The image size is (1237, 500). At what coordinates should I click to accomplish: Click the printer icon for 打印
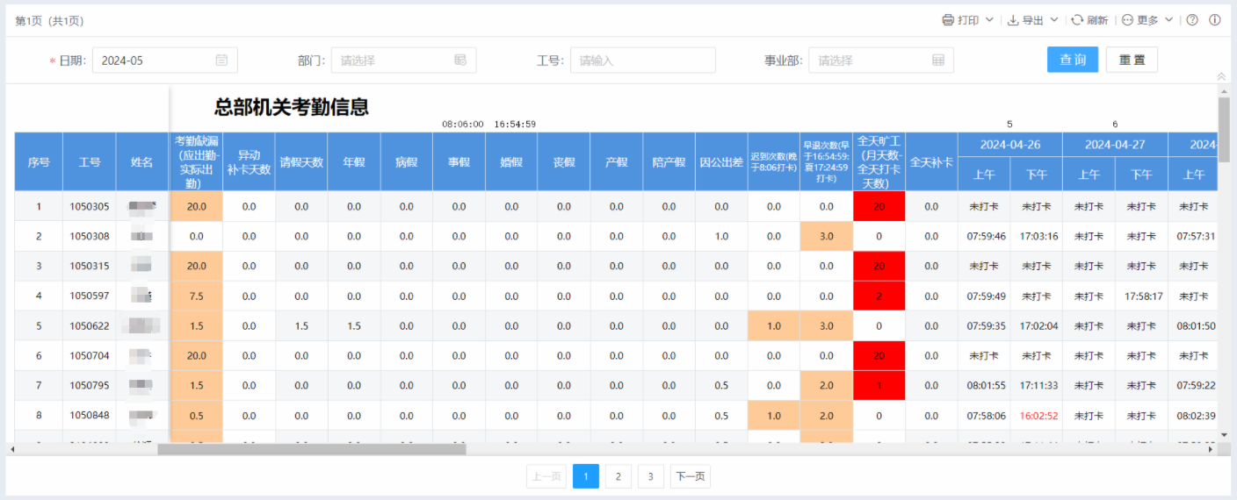(948, 20)
